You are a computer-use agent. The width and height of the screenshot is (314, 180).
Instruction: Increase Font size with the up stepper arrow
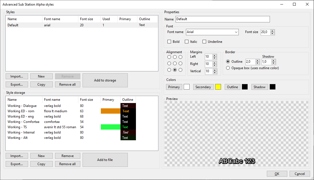[x=272, y=31]
